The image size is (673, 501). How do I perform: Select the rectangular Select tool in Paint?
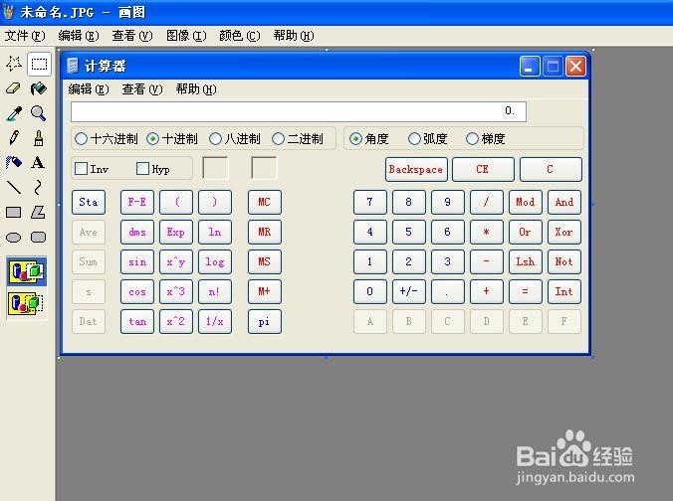39,65
